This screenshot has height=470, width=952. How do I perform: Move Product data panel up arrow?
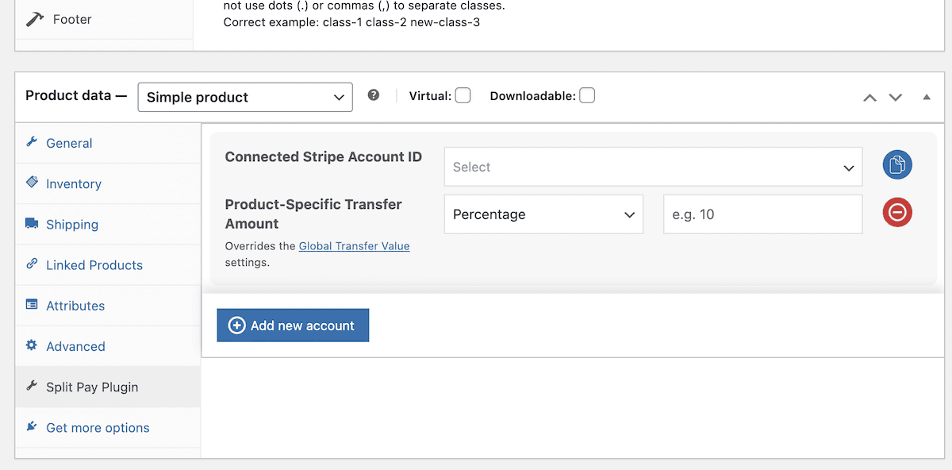pos(870,97)
